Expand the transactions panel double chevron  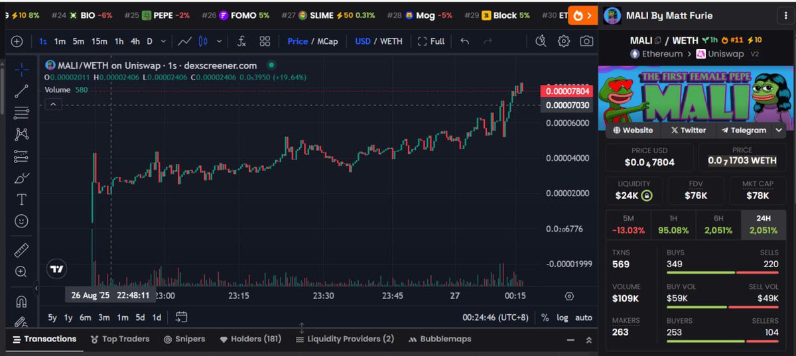pyautogui.click(x=588, y=339)
